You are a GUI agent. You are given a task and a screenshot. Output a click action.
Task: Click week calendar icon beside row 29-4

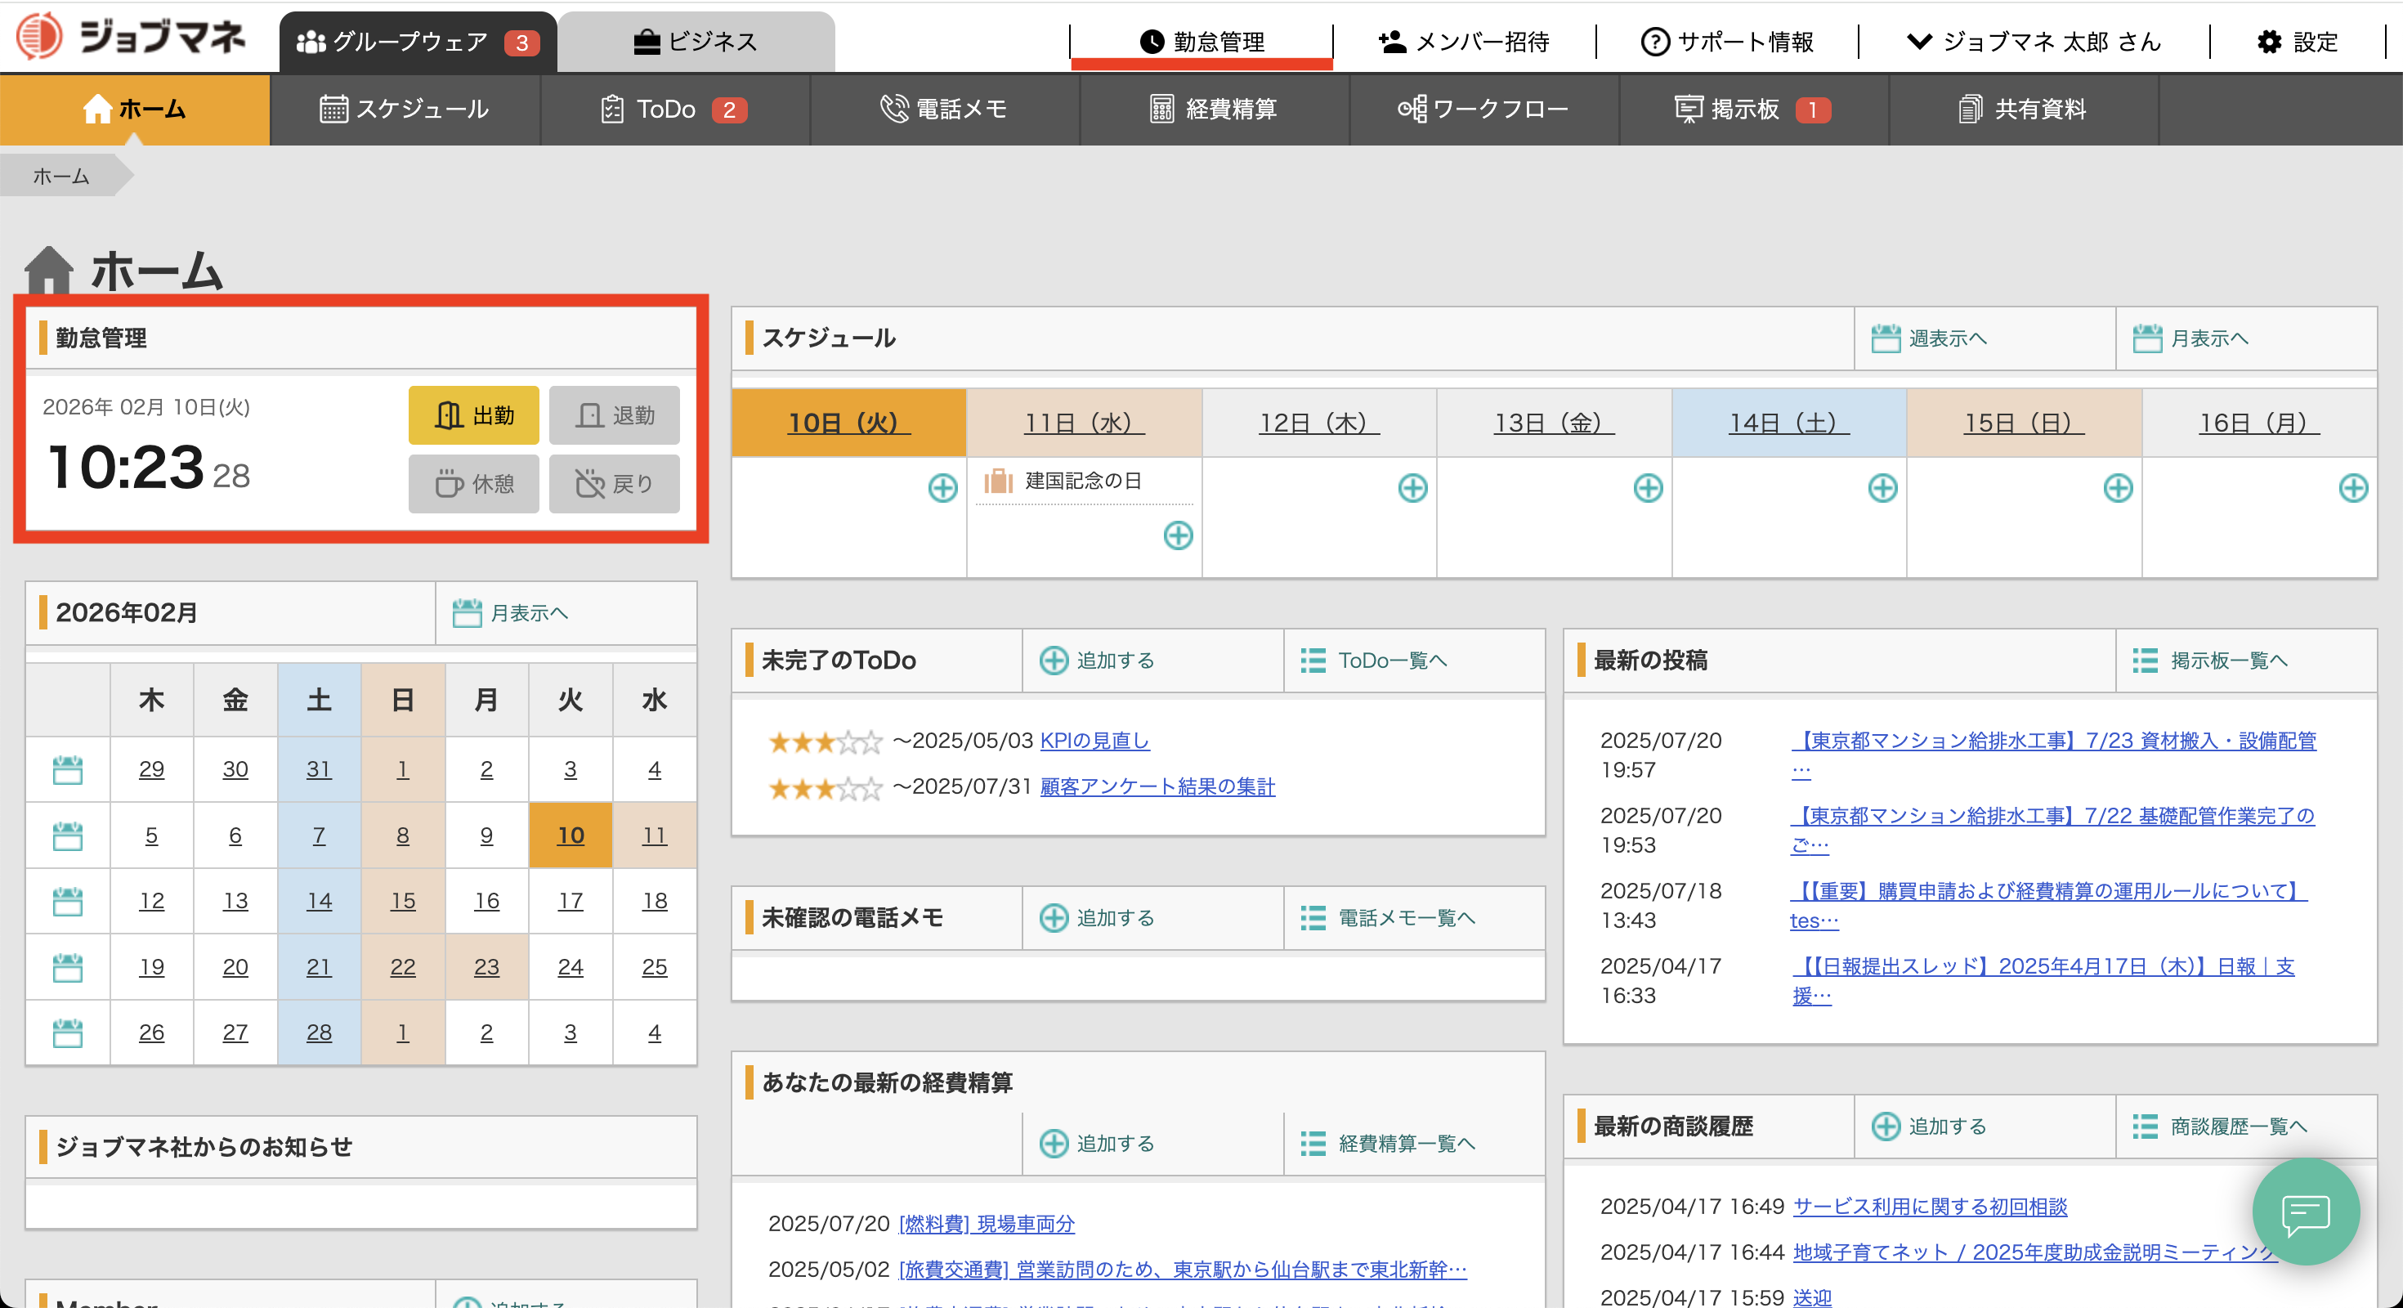68,770
